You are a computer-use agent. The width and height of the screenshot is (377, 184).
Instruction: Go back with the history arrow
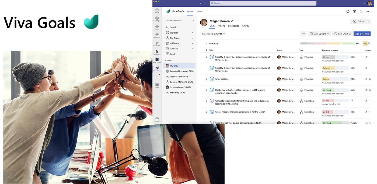pos(201,3)
